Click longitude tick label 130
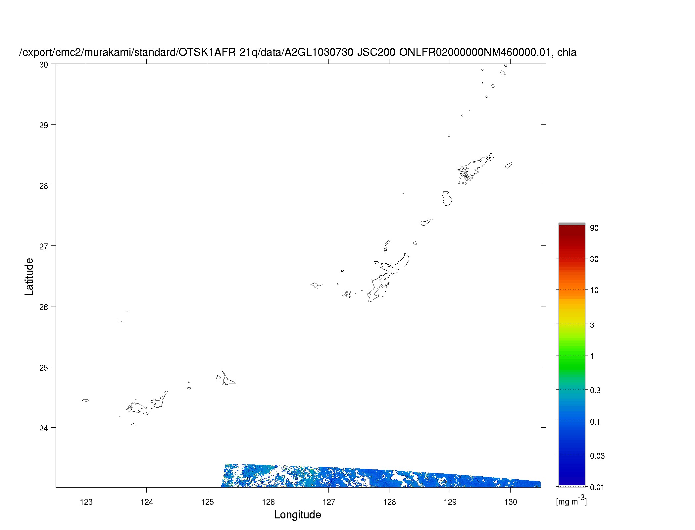This screenshot has width=695, height=530. (511, 502)
